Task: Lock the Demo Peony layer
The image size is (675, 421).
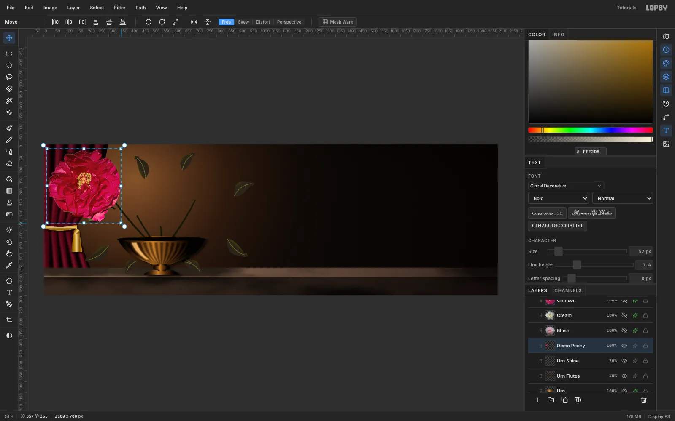Action: (645, 346)
